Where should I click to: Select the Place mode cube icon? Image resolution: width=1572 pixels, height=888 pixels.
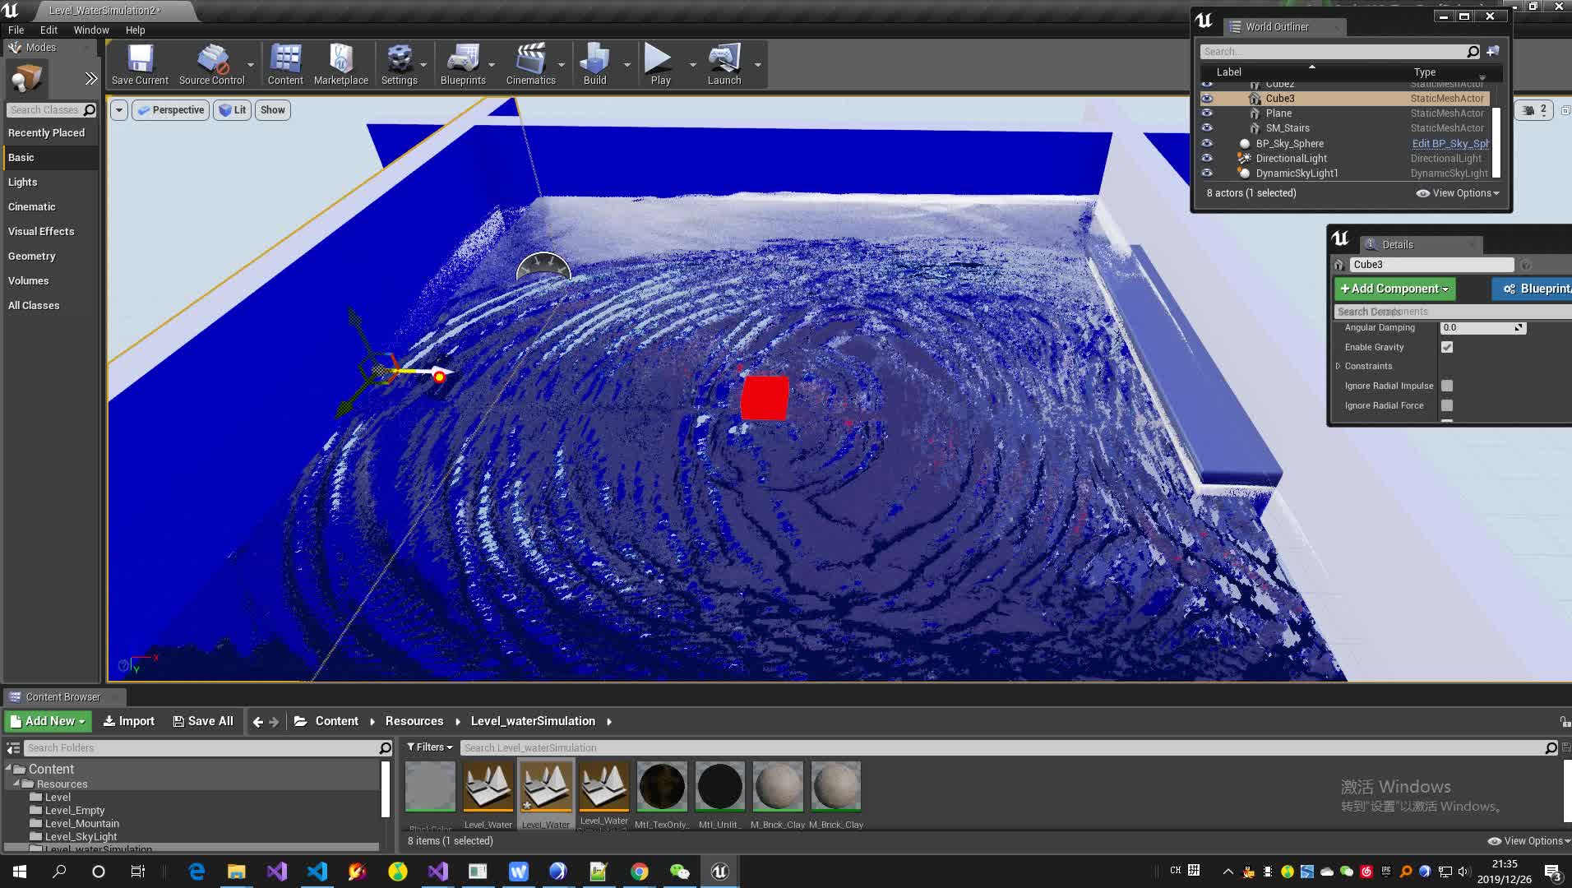coord(26,79)
